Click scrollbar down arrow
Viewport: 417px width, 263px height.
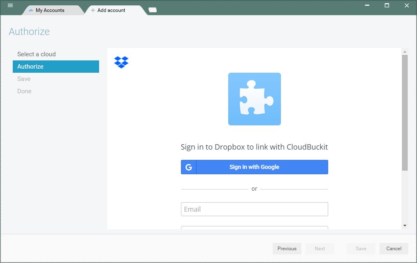(x=405, y=226)
